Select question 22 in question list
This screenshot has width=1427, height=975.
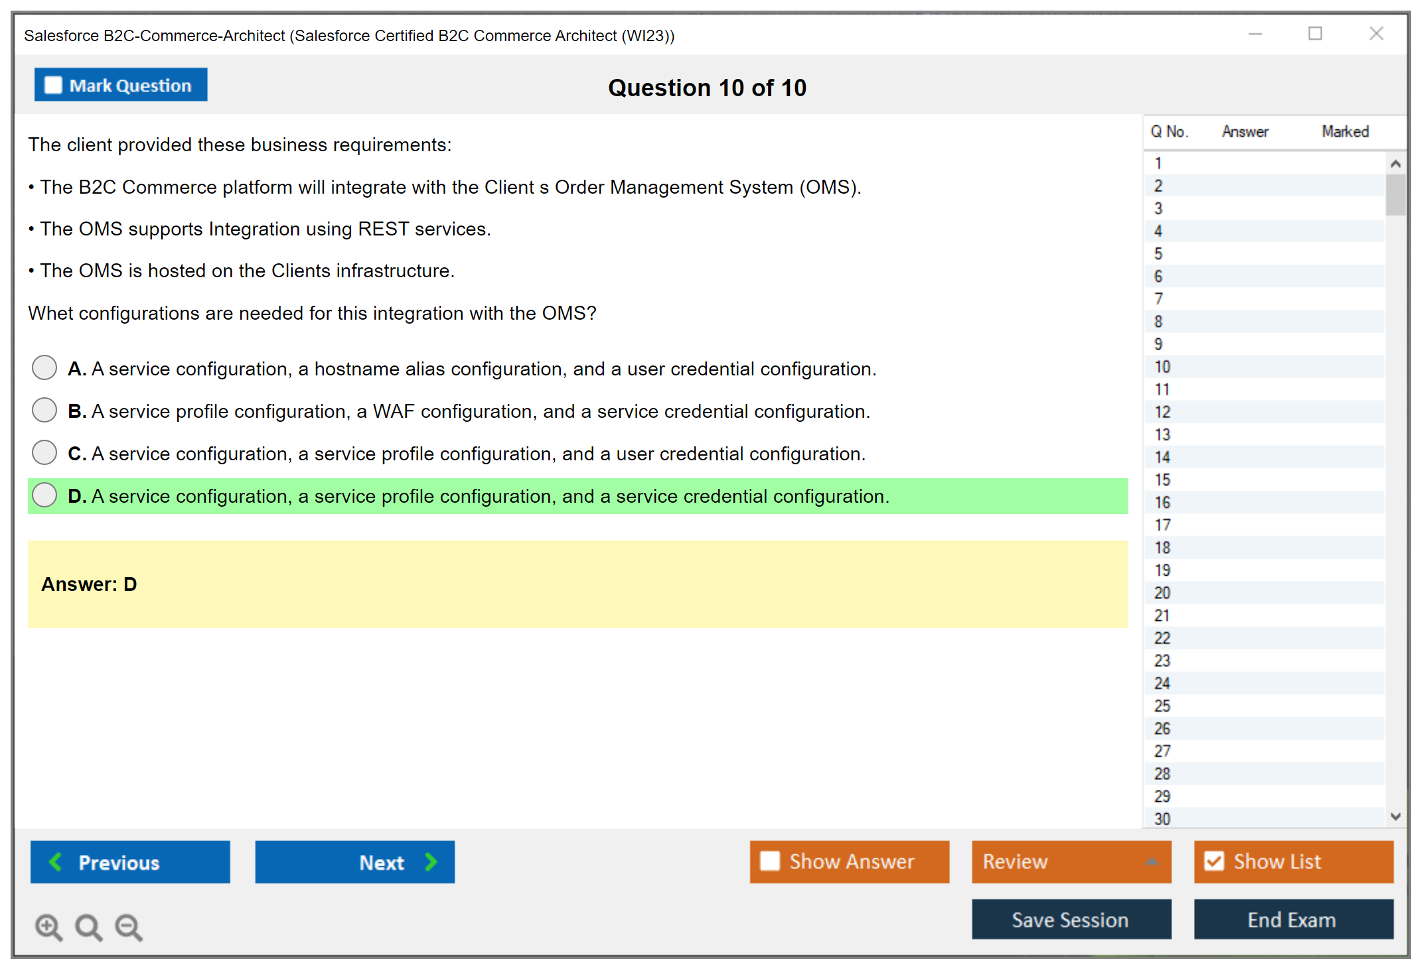click(x=1162, y=638)
